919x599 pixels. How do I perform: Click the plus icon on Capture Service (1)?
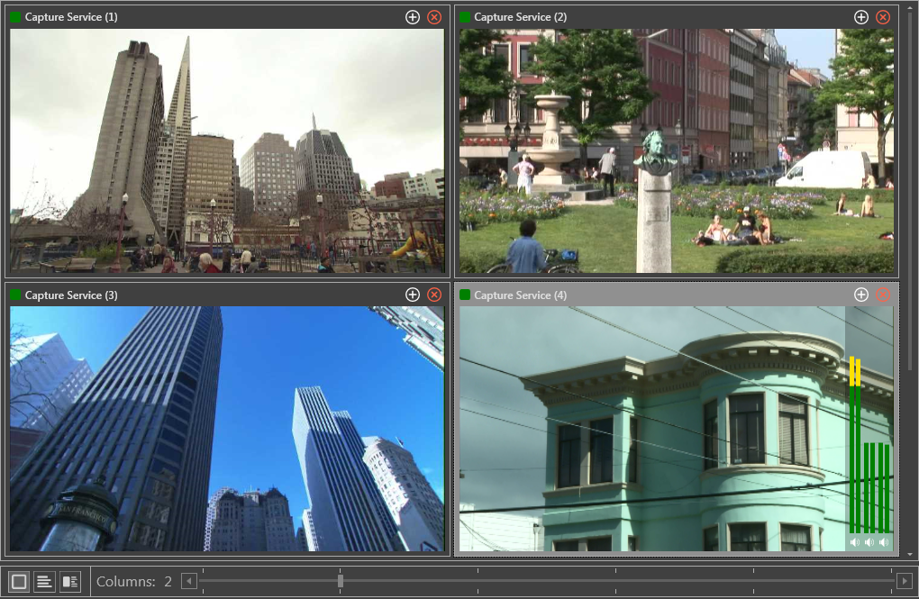[x=412, y=17]
